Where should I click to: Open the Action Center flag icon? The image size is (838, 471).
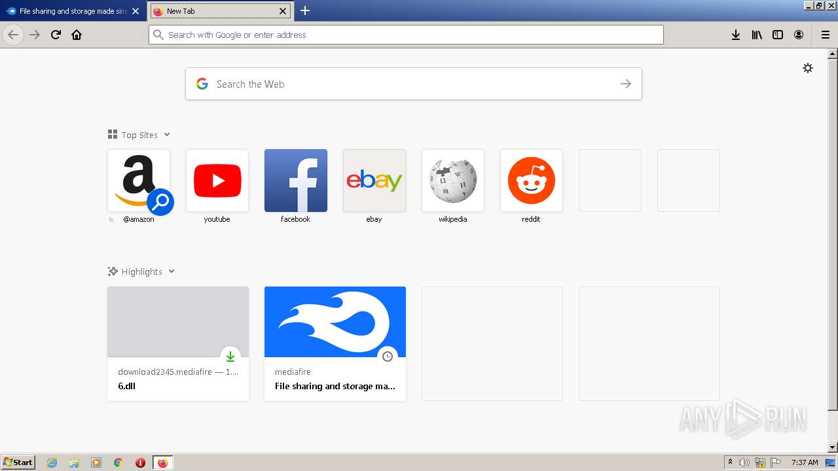pyautogui.click(x=776, y=462)
